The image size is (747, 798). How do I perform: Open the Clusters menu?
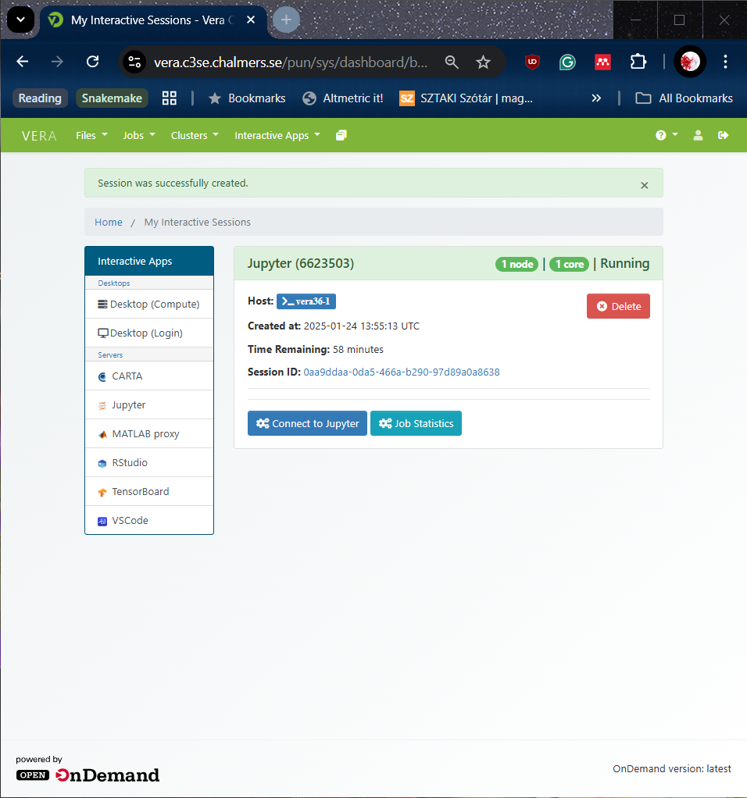(194, 135)
